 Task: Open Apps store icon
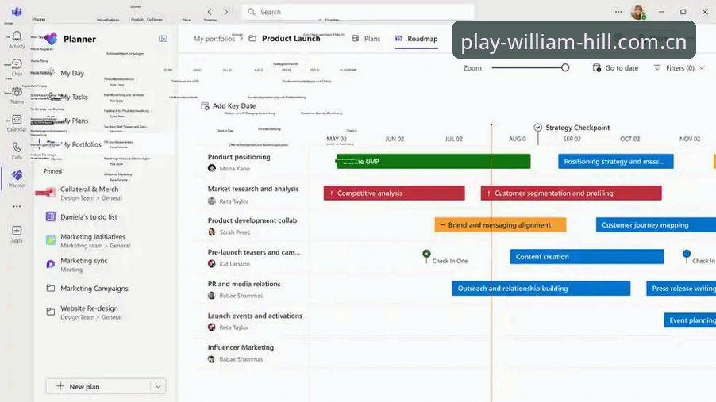tap(17, 234)
